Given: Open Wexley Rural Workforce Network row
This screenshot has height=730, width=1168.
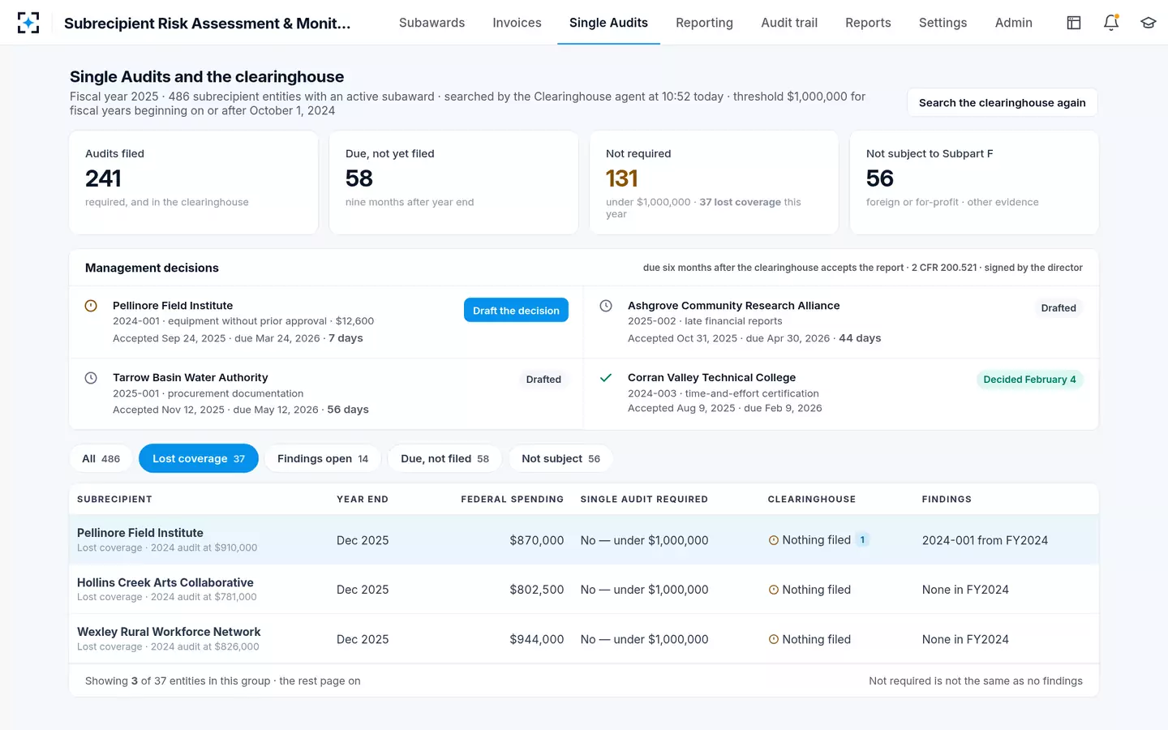Looking at the screenshot, I should [584, 639].
